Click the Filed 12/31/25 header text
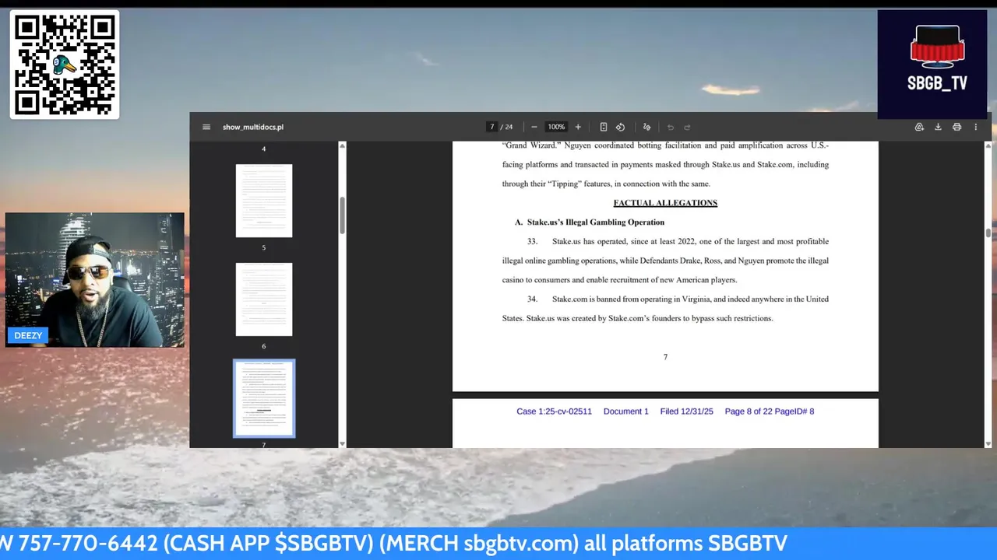The width and height of the screenshot is (997, 560). [686, 411]
